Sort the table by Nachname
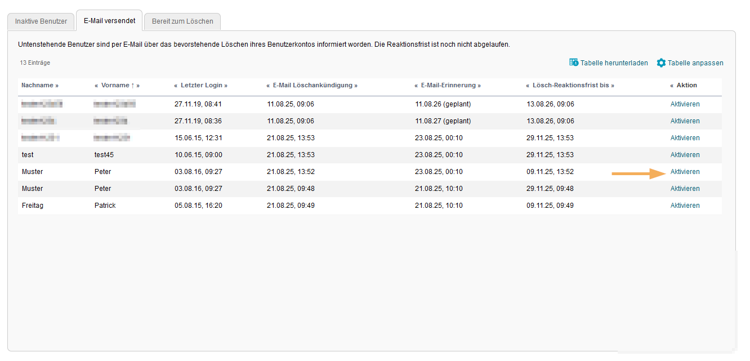The image size is (750, 361). pyautogui.click(x=38, y=85)
